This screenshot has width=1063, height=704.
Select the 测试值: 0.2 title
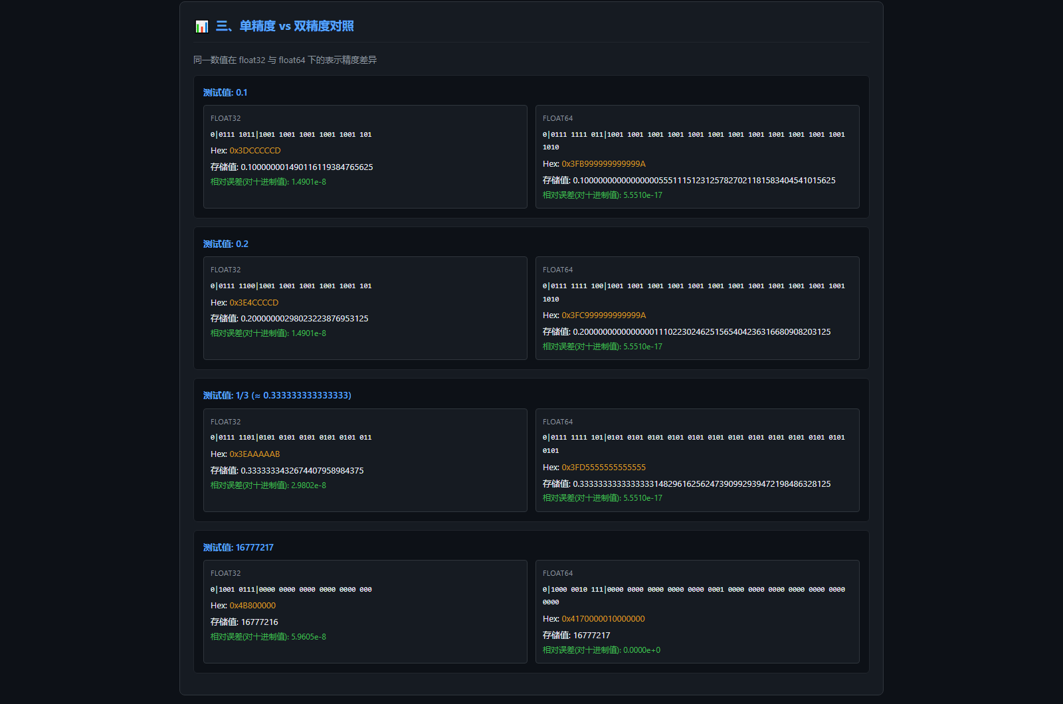tap(226, 244)
